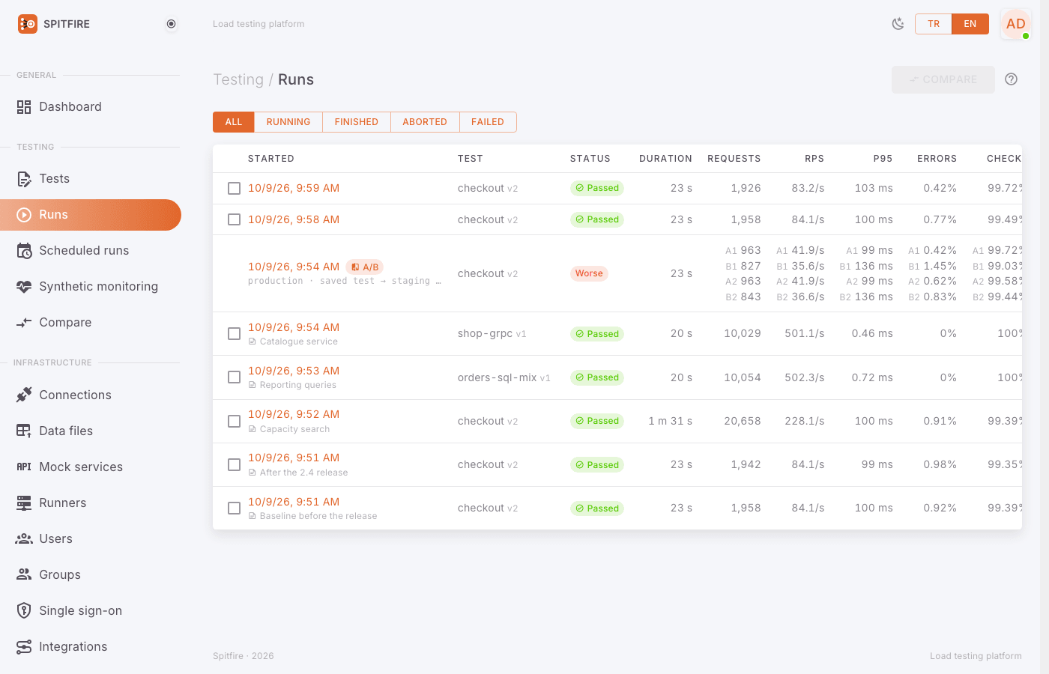Viewport: 1049px width, 674px height.
Task: Switch to dark mode moon icon
Action: tap(898, 24)
